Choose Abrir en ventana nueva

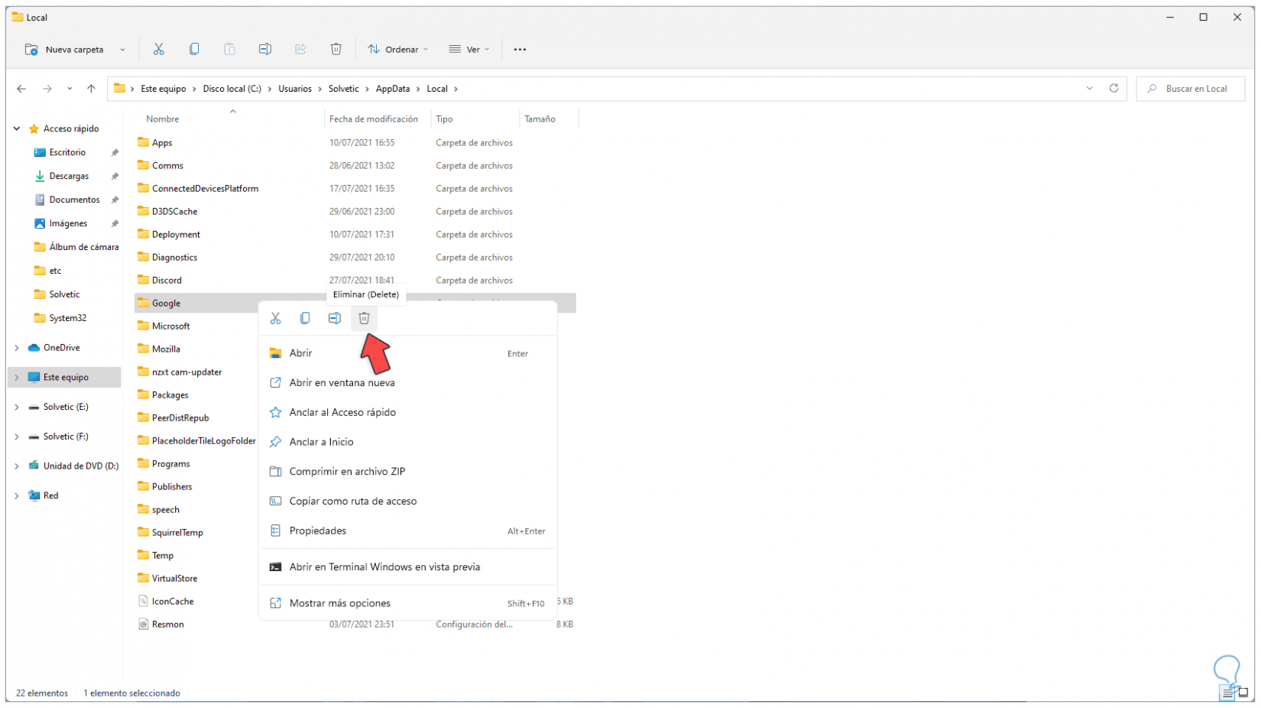(408, 382)
